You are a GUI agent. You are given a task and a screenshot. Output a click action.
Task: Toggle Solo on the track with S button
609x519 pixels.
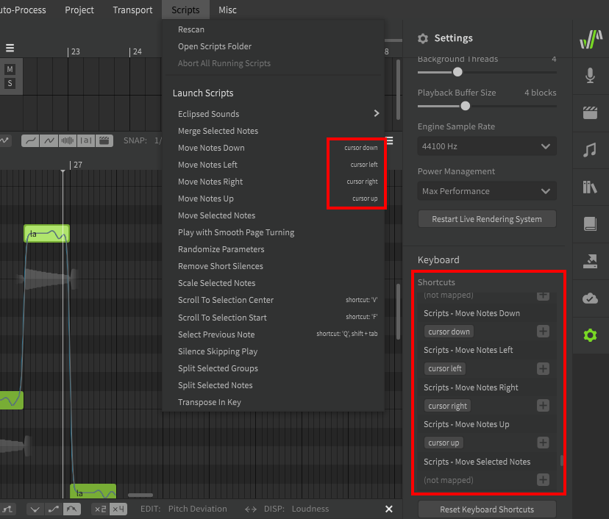[x=10, y=82]
